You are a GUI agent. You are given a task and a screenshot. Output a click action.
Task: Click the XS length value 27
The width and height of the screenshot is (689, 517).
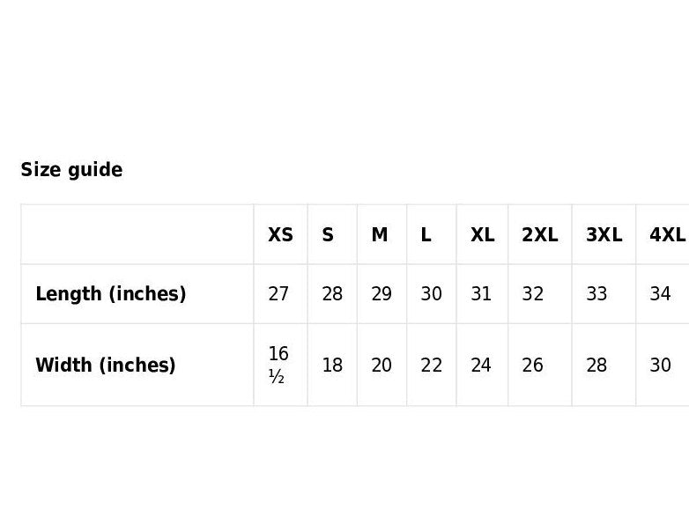(x=278, y=294)
